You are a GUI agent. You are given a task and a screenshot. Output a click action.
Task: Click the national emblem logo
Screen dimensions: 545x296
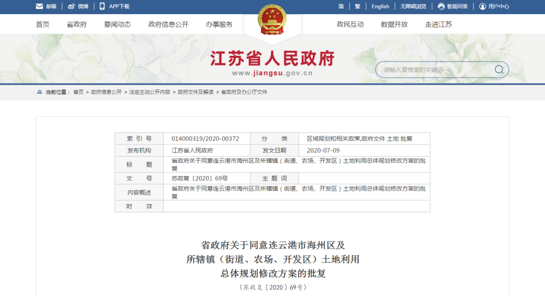click(x=272, y=20)
